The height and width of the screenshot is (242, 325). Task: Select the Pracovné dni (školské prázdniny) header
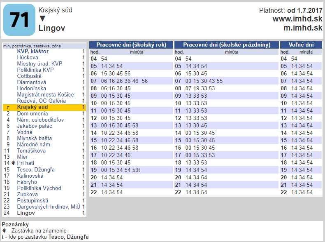point(226,45)
